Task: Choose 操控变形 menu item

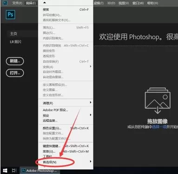Action: coord(66,51)
